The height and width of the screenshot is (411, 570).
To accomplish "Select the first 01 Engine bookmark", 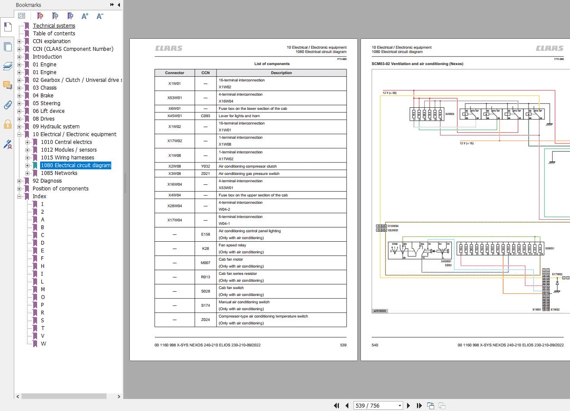I will [44, 65].
